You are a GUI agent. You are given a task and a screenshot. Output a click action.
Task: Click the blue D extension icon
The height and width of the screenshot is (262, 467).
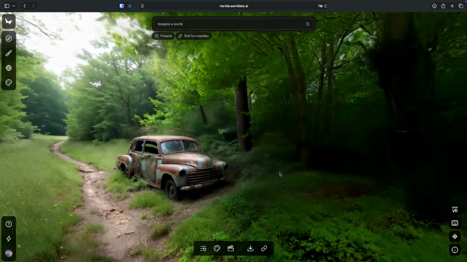coord(130,6)
